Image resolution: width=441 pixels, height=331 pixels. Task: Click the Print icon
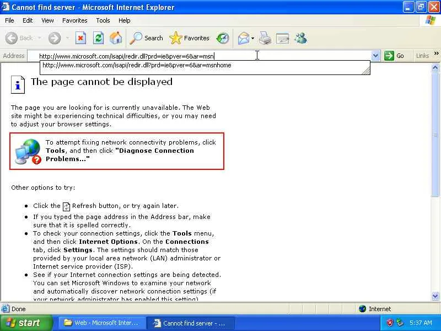(x=265, y=38)
